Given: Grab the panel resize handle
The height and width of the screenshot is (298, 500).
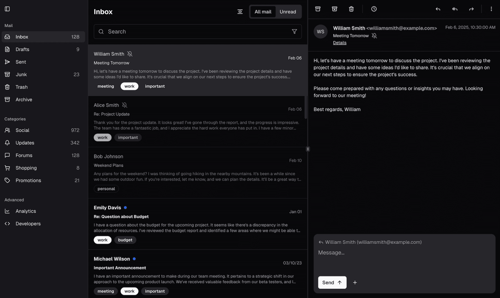Looking at the screenshot, I should point(308,149).
